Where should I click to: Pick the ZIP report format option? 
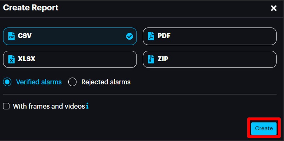point(209,59)
